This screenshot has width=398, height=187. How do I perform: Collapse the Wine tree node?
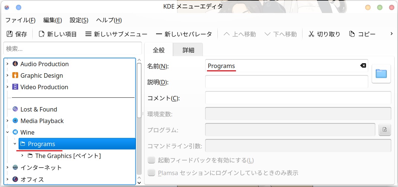click(7, 132)
